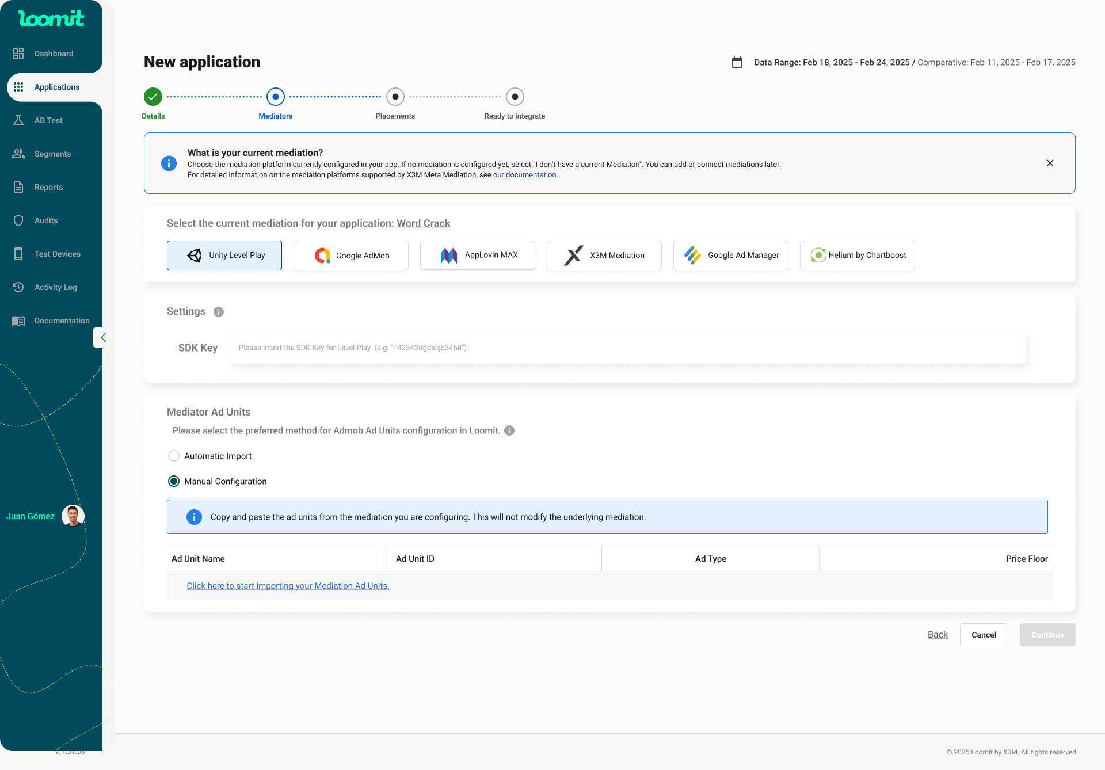Click the Applications grid icon
Viewport: 1105px width, 770px height.
(18, 87)
